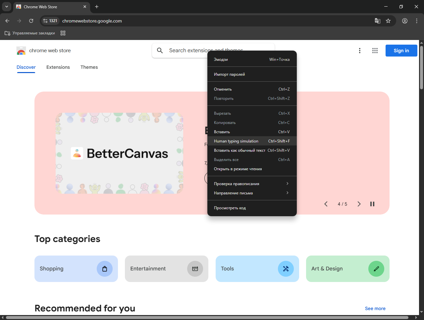
Task: Click the translate page icon in address bar
Action: (378, 21)
